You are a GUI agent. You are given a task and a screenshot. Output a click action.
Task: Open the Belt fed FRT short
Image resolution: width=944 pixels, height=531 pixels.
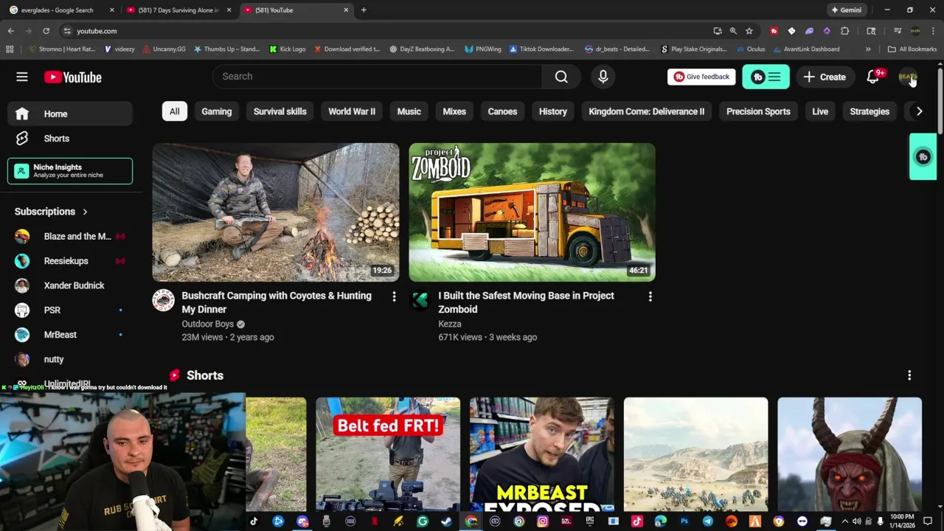pos(388,454)
